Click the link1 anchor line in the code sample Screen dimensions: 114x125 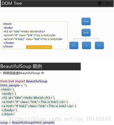click(35, 102)
